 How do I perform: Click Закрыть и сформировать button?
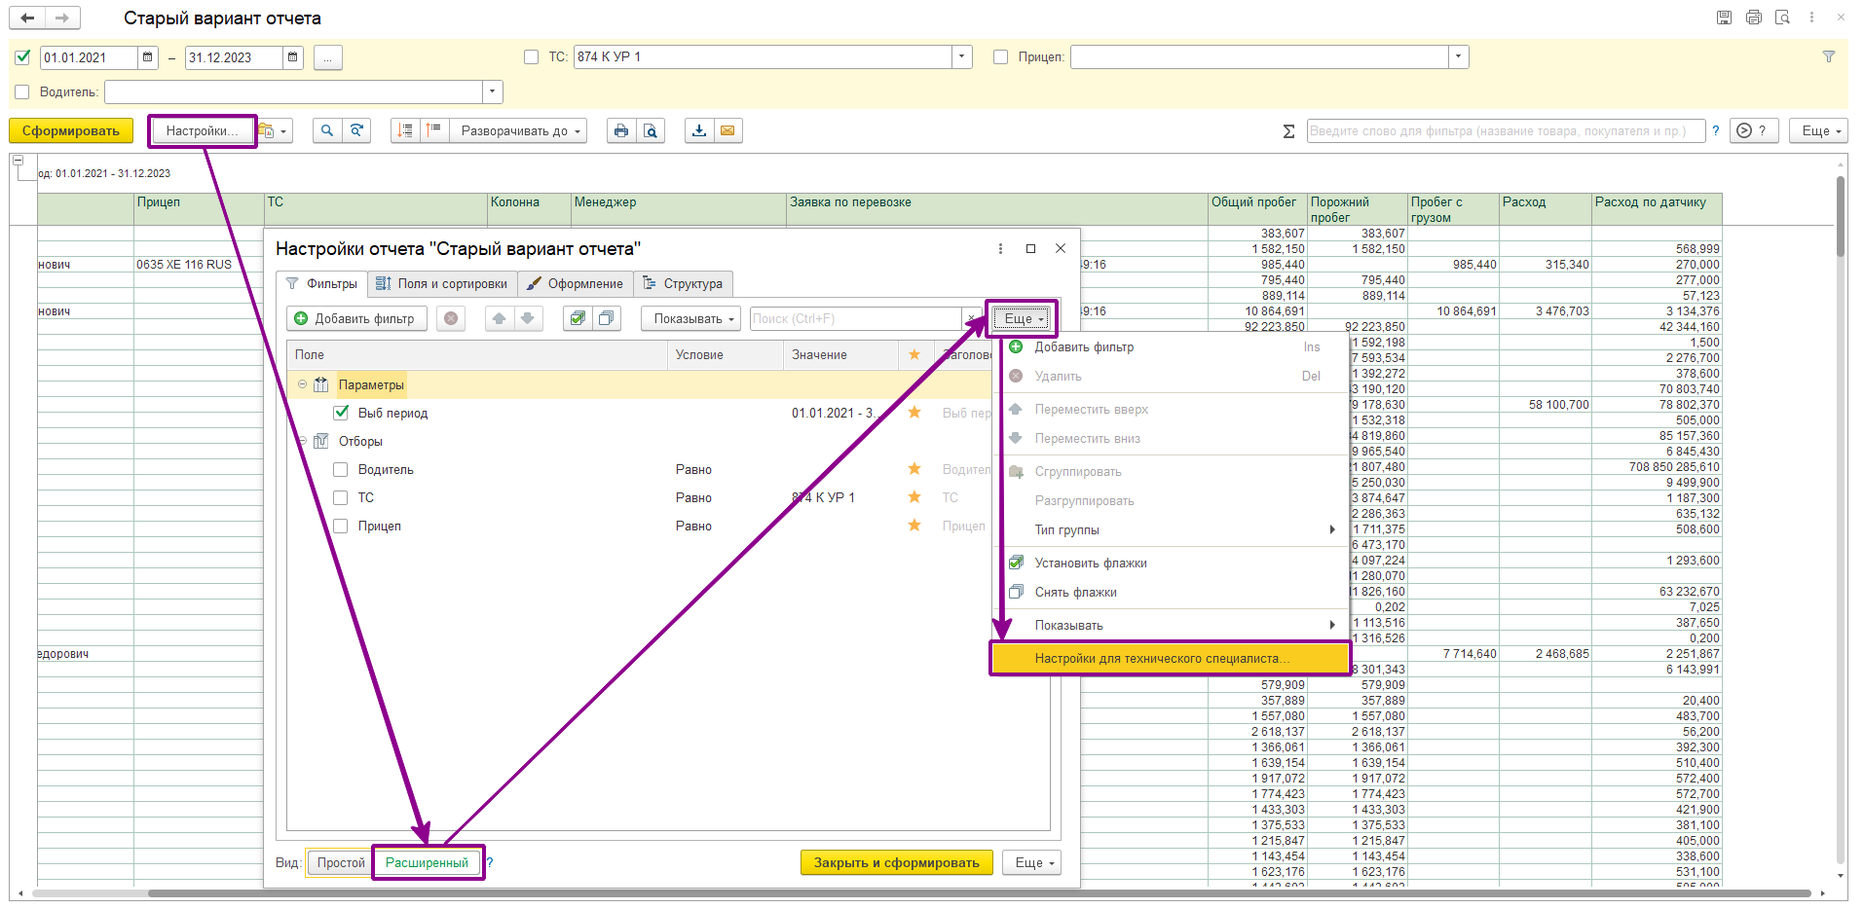pos(897,862)
